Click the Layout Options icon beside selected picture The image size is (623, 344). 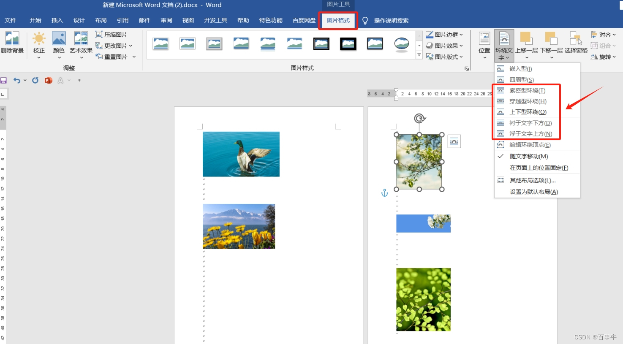pyautogui.click(x=454, y=141)
